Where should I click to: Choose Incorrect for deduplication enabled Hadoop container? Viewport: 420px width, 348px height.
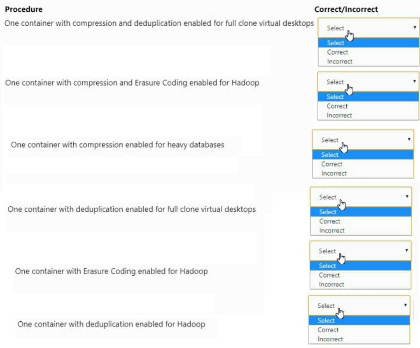[328, 339]
